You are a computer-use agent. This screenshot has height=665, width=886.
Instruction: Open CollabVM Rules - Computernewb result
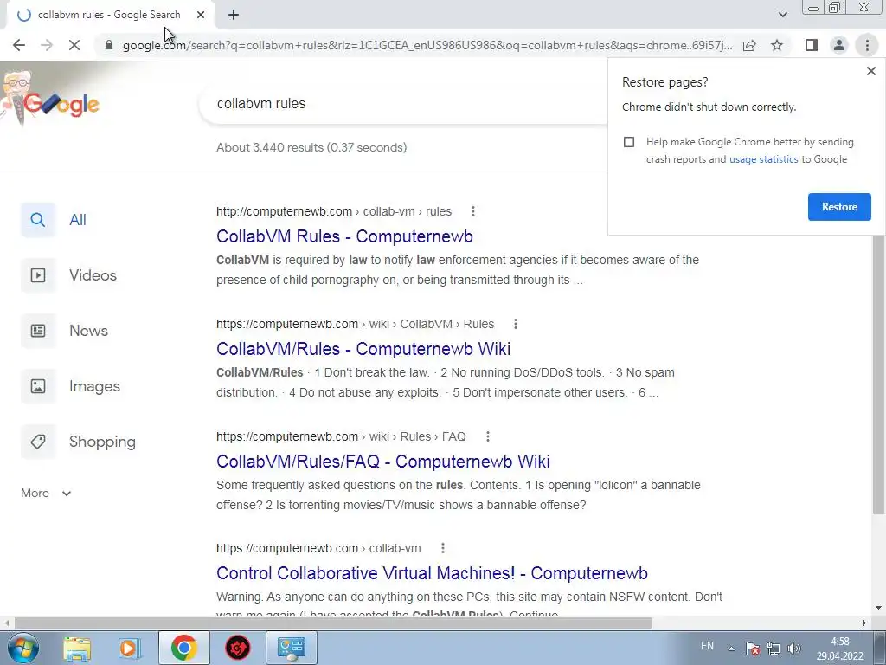click(x=344, y=236)
